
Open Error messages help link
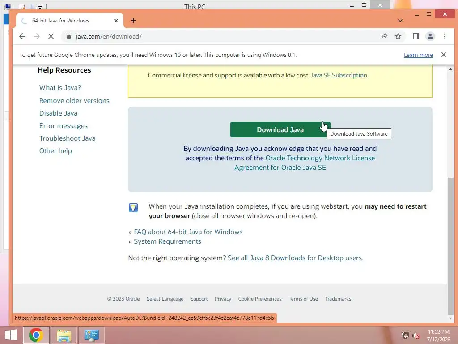click(x=64, y=126)
